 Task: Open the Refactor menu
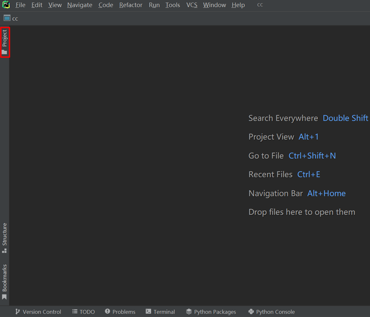tap(131, 5)
